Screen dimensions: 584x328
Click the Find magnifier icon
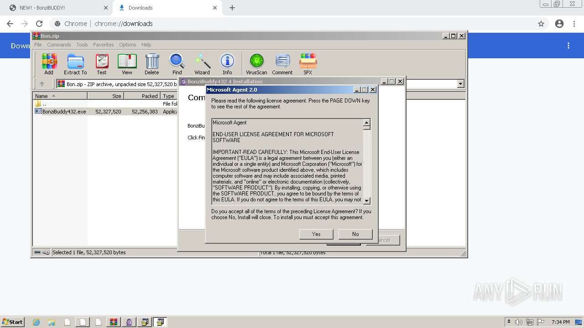click(x=177, y=64)
